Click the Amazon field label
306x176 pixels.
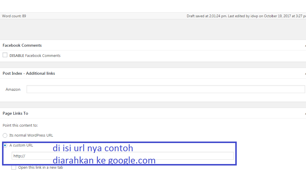point(13,89)
